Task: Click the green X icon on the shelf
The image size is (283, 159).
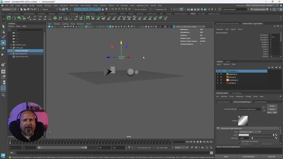Action: [x=9, y=18]
